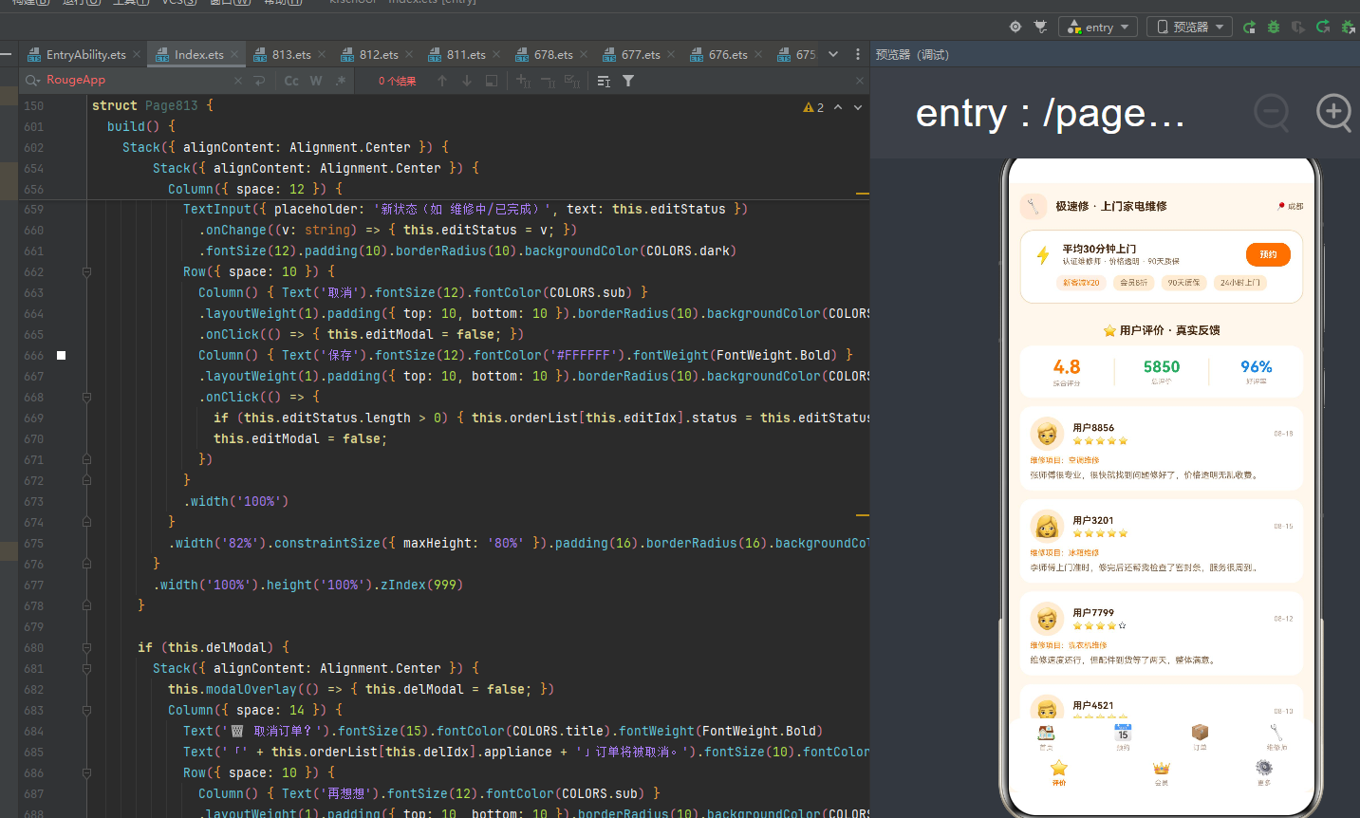Go to next highlighted problem arrow
This screenshot has width=1360, height=818.
click(858, 107)
